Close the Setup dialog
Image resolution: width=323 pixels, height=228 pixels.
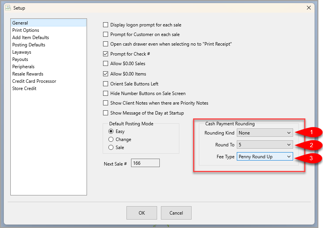coord(308,8)
